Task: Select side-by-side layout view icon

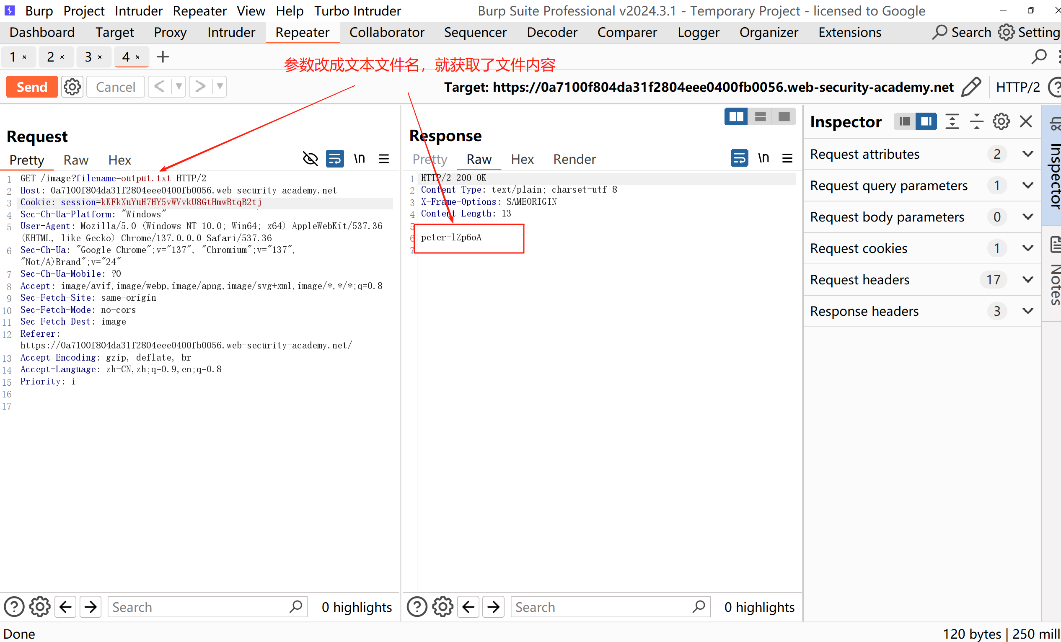Action: (736, 116)
